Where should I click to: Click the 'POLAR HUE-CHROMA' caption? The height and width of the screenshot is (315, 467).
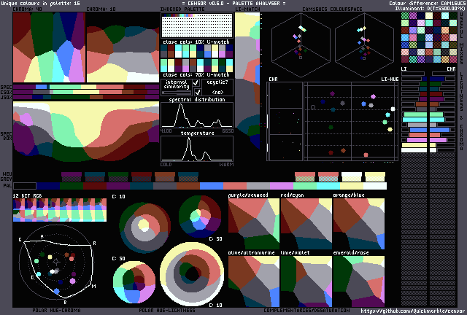56,310
